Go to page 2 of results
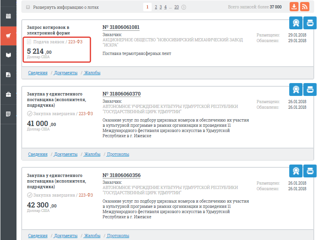Screen dimensions: 317x240 [156, 7]
